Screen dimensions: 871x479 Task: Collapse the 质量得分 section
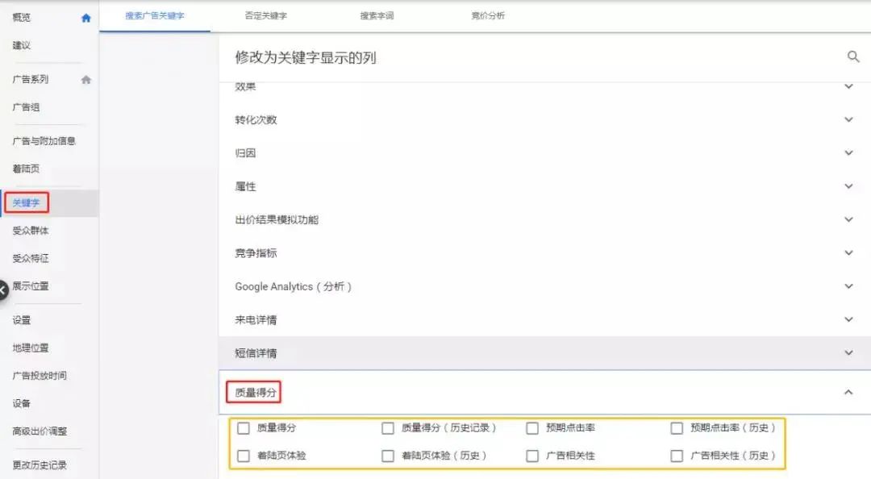coord(848,391)
